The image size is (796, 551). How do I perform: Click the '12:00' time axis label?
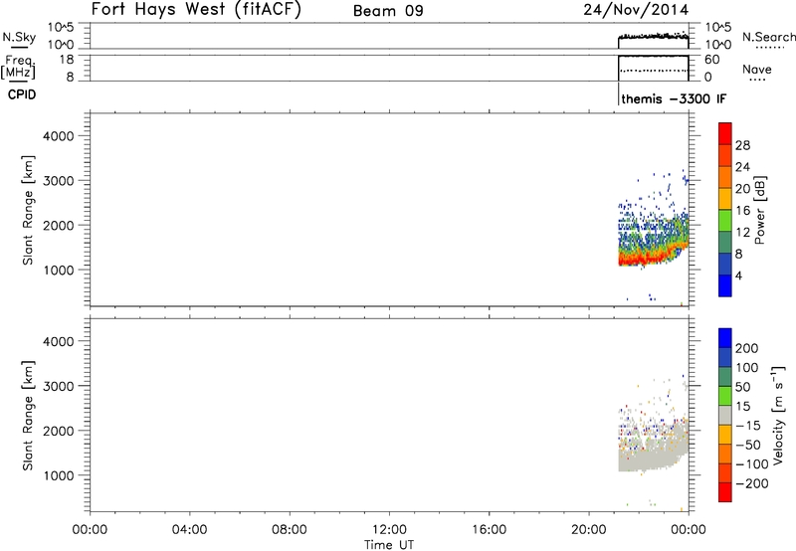coord(389,530)
